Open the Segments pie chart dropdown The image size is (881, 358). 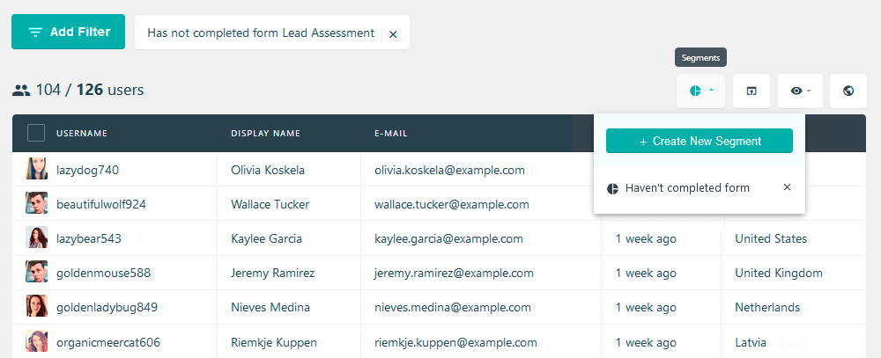click(700, 91)
